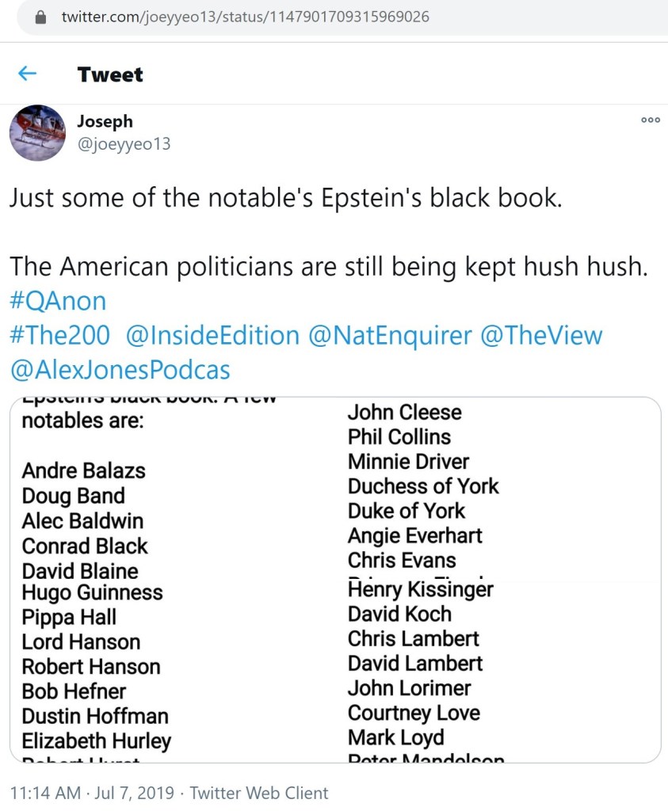Open Joseph's helicopter profile picture

[37, 132]
